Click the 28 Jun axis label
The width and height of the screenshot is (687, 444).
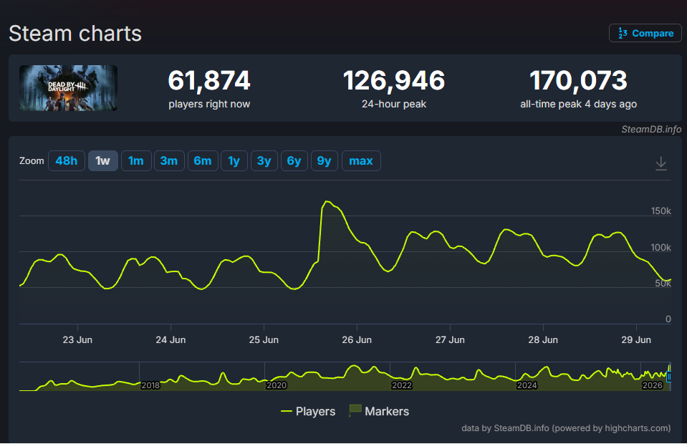tap(543, 339)
